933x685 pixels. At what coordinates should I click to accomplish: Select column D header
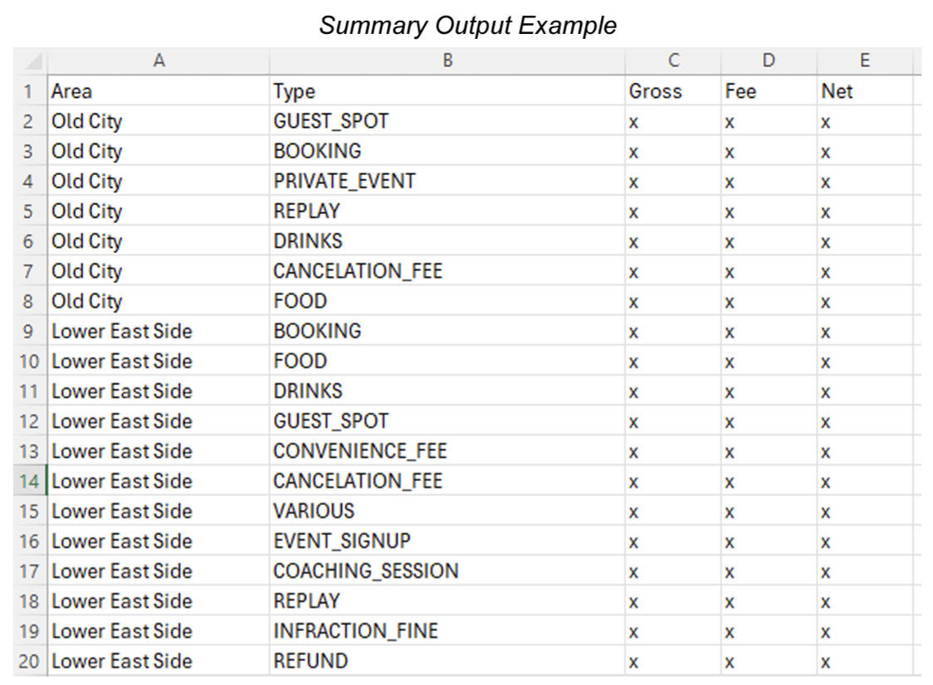pyautogui.click(x=769, y=61)
